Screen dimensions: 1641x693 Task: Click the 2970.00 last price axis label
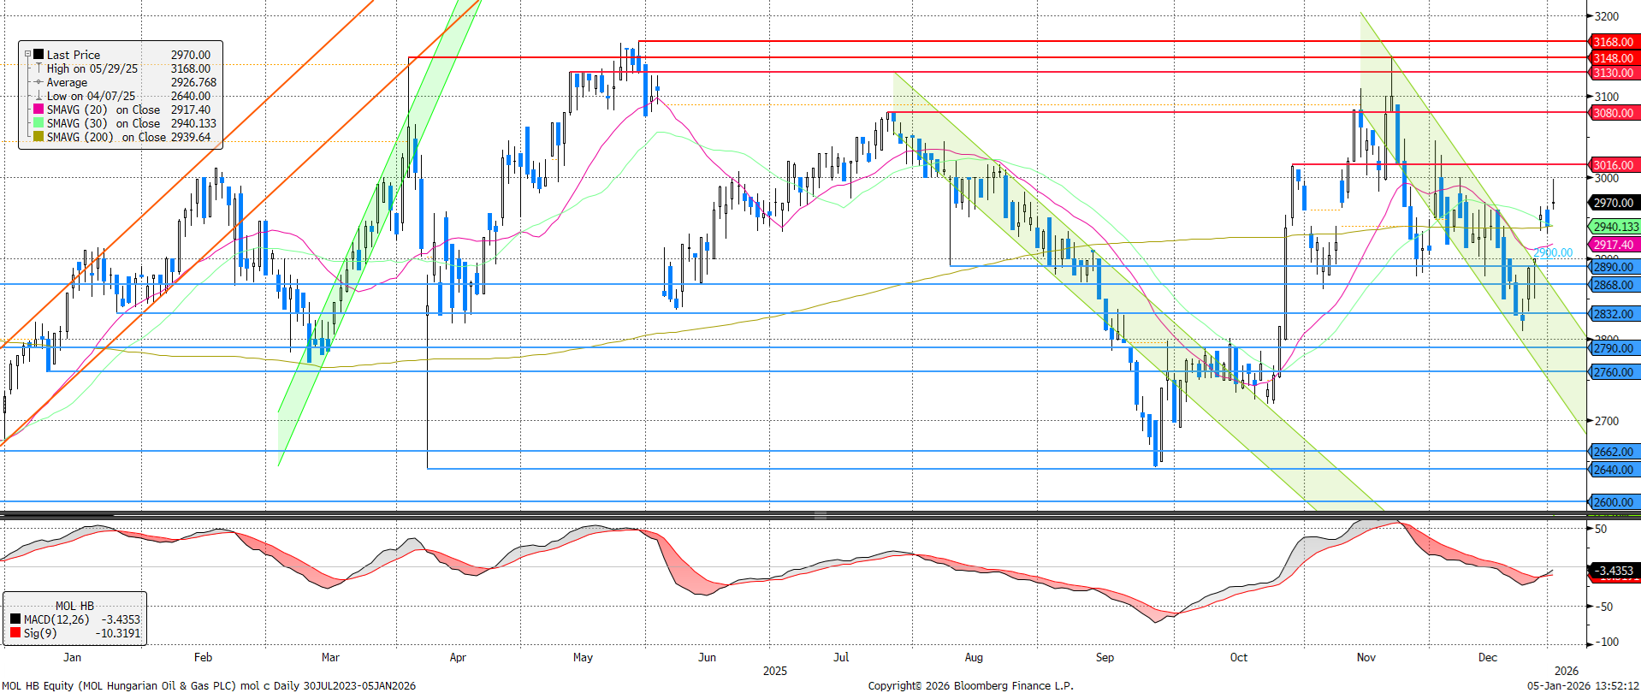click(1613, 203)
